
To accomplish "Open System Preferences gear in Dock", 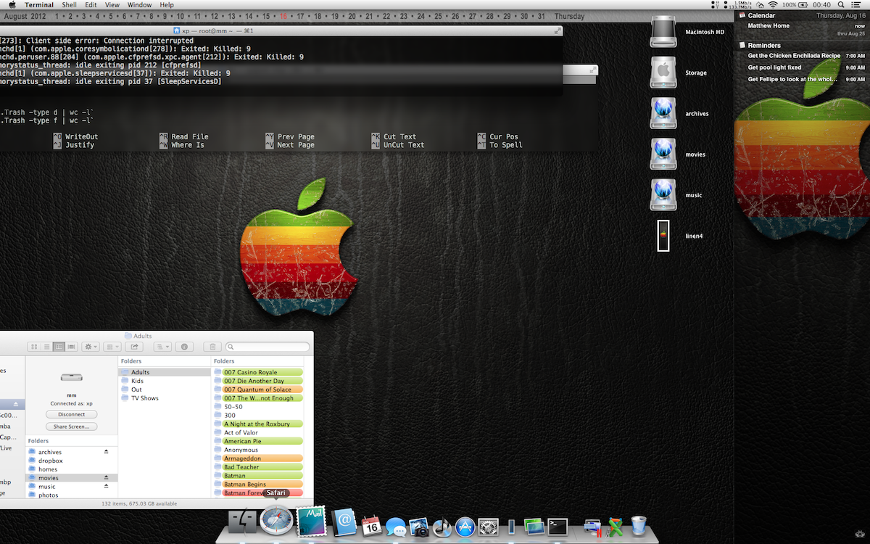I will [489, 527].
